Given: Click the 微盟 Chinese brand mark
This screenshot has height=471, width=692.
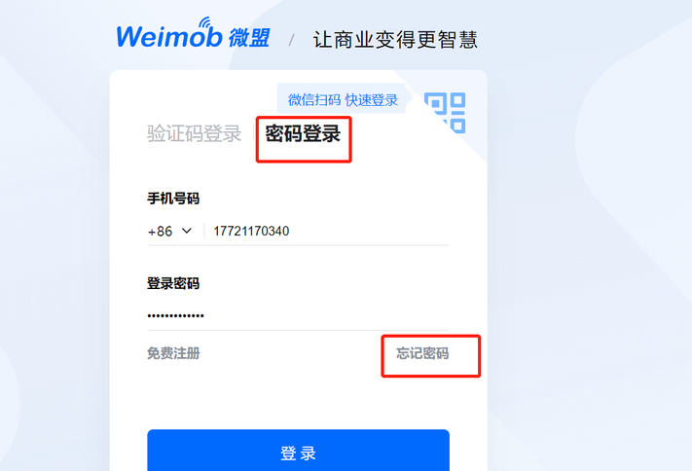Looking at the screenshot, I should pyautogui.click(x=249, y=38).
